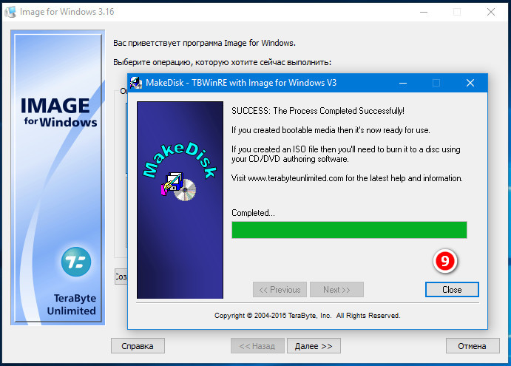Click the disabled Previous button in MakeDisk

point(280,289)
